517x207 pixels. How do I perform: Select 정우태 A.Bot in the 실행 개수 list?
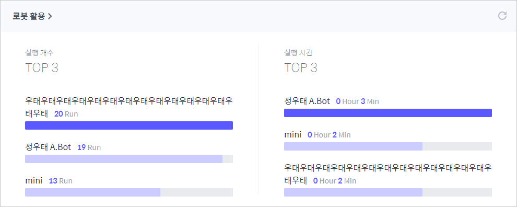point(48,147)
